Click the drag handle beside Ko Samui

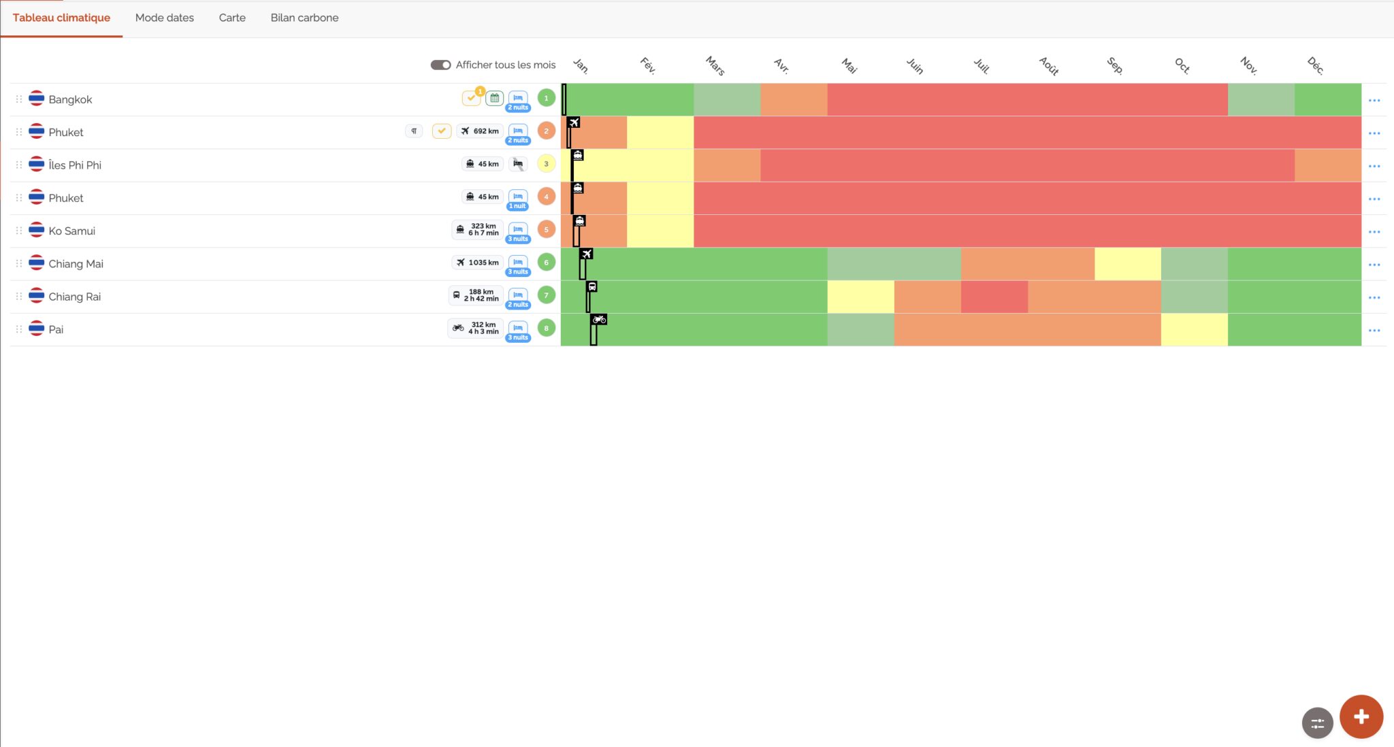point(19,231)
